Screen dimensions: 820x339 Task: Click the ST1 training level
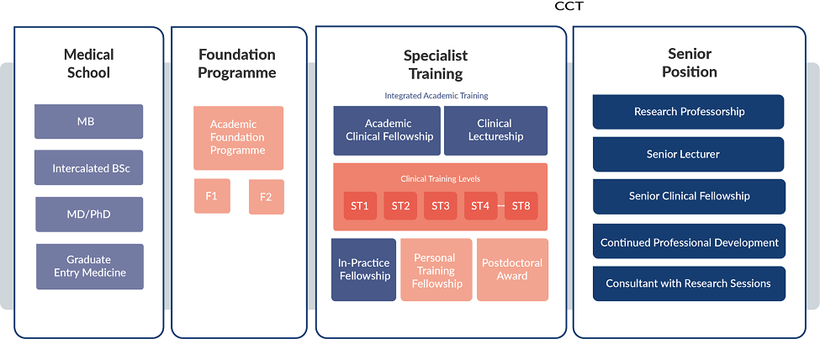[361, 206]
